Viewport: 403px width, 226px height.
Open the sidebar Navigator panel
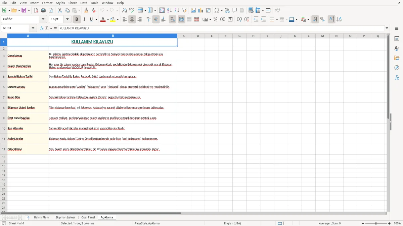[x=397, y=68]
